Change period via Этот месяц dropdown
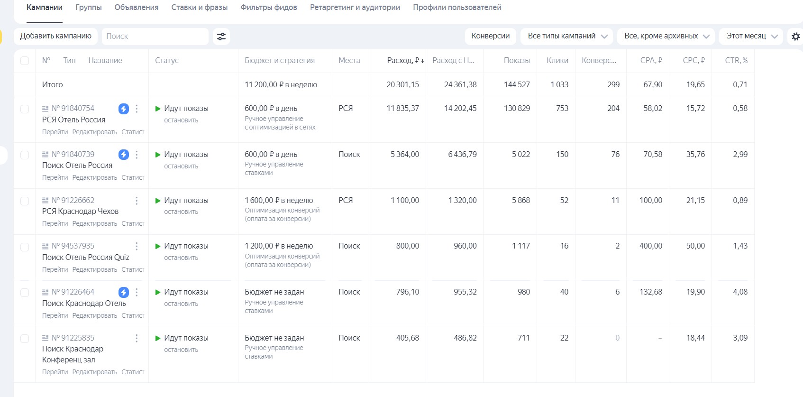Image resolution: width=803 pixels, height=397 pixels. pos(751,36)
